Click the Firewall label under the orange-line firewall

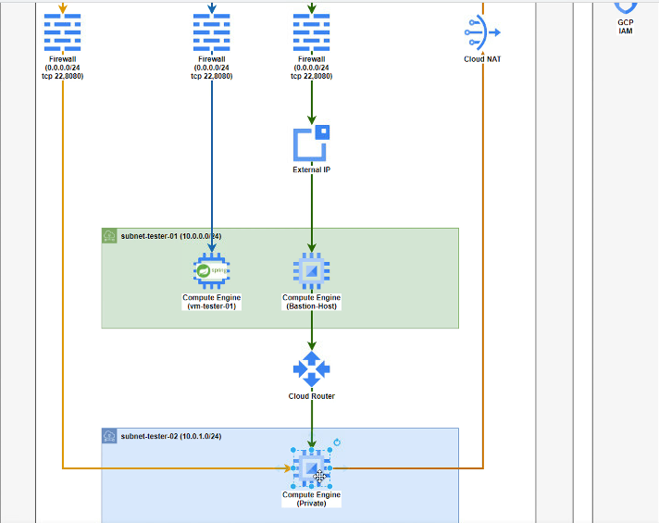point(63,68)
